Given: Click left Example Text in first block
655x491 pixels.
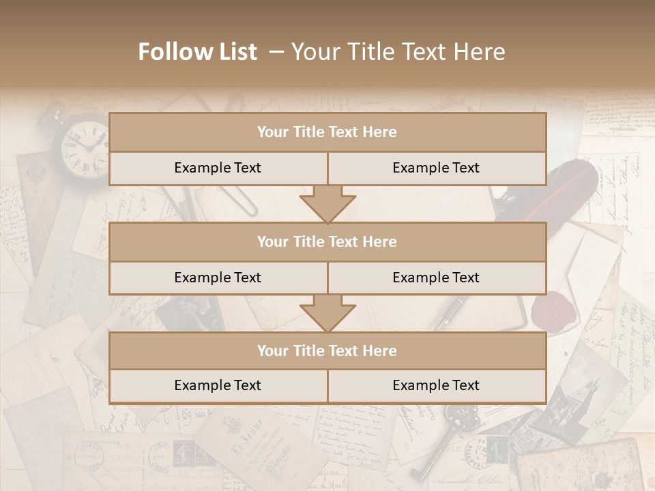Looking at the screenshot, I should click(x=218, y=168).
